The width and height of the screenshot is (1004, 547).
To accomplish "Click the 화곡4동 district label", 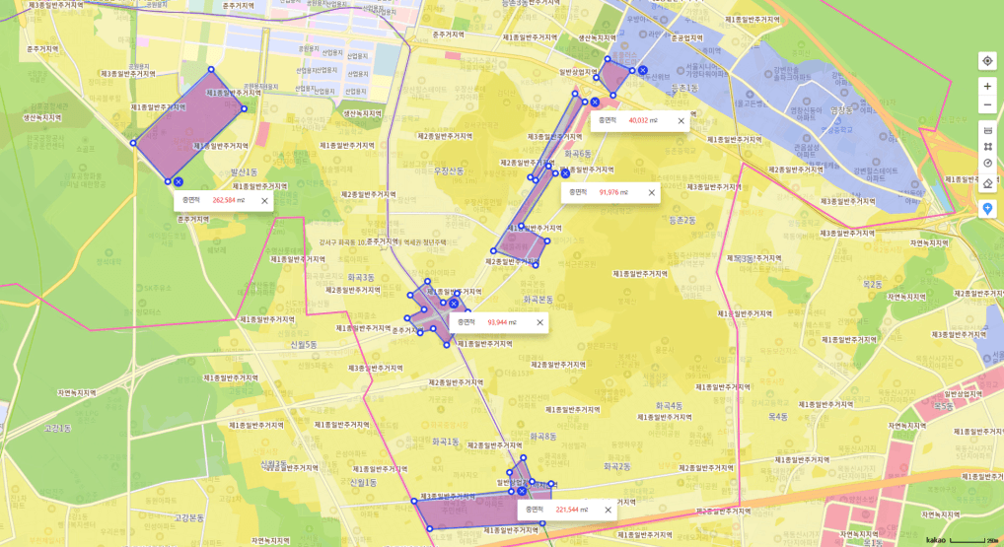I will click(669, 406).
